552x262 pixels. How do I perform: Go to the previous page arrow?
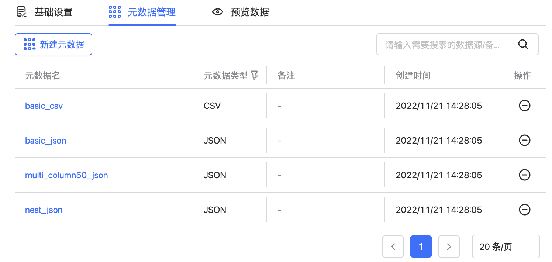tap(393, 247)
